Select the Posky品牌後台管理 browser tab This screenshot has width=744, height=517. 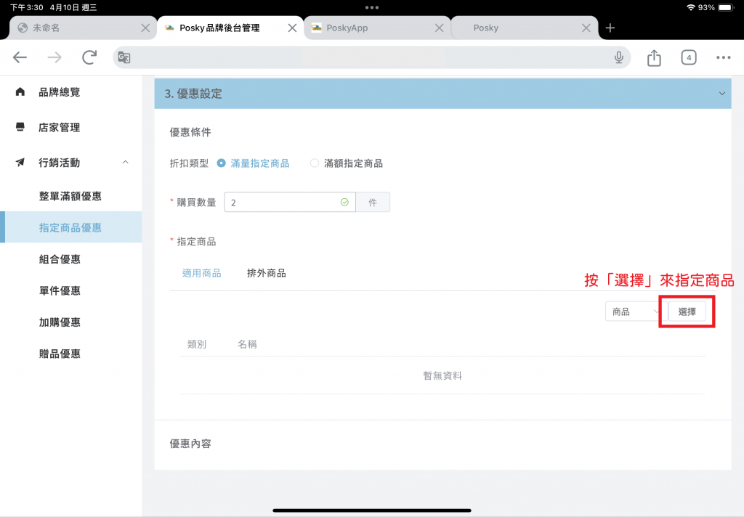click(x=230, y=28)
